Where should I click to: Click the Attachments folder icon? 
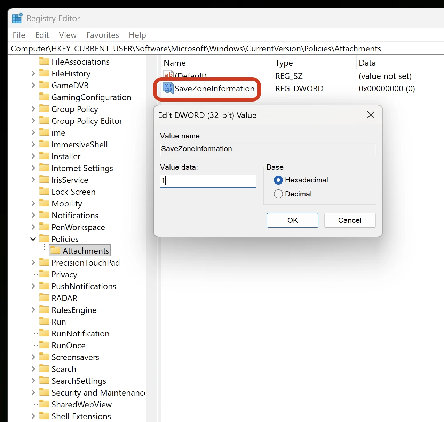(x=55, y=250)
